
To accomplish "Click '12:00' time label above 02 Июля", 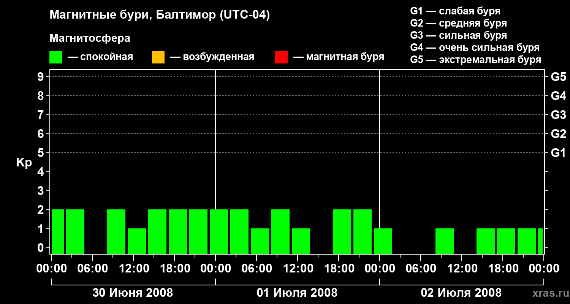I will 462,269.
